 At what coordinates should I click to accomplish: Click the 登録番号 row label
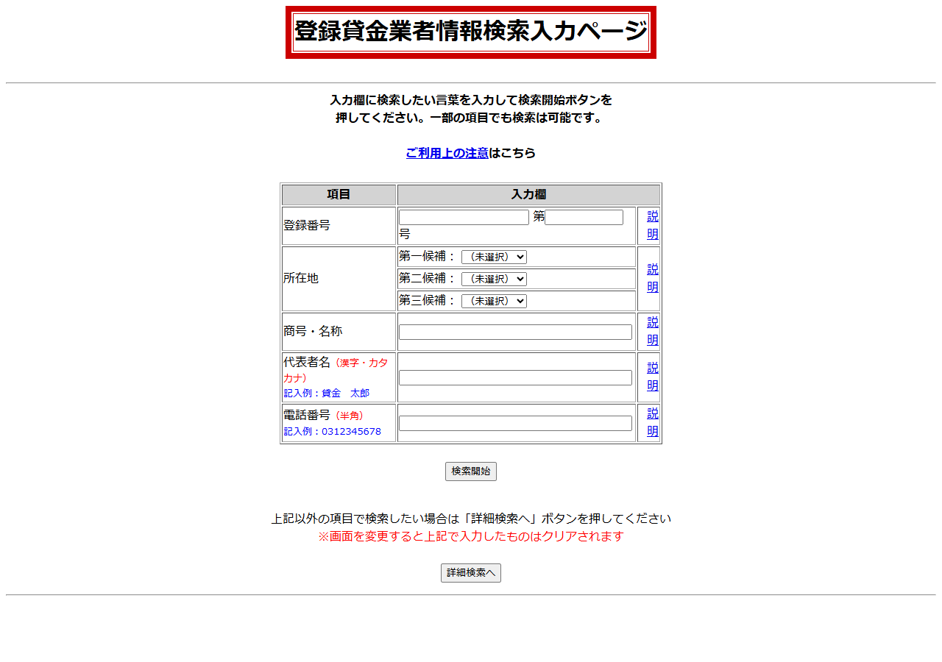pos(307,225)
